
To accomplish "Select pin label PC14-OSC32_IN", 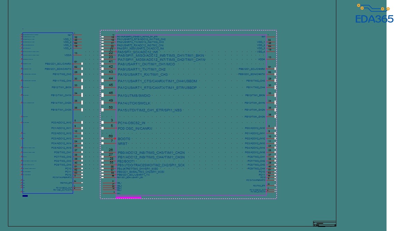I will [131, 123].
